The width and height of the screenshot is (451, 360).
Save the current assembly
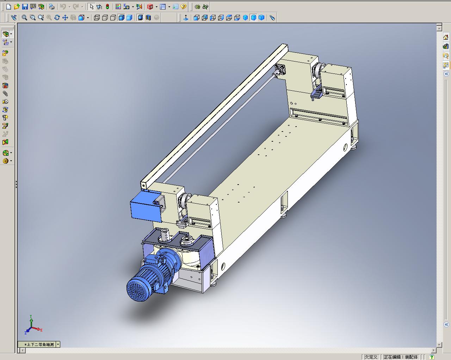(25, 7)
